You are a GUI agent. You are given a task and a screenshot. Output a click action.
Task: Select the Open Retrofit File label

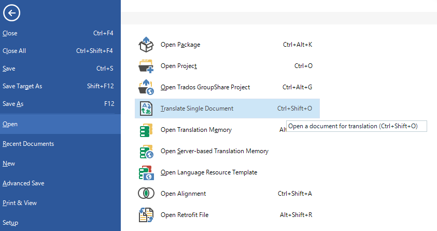pos(185,215)
